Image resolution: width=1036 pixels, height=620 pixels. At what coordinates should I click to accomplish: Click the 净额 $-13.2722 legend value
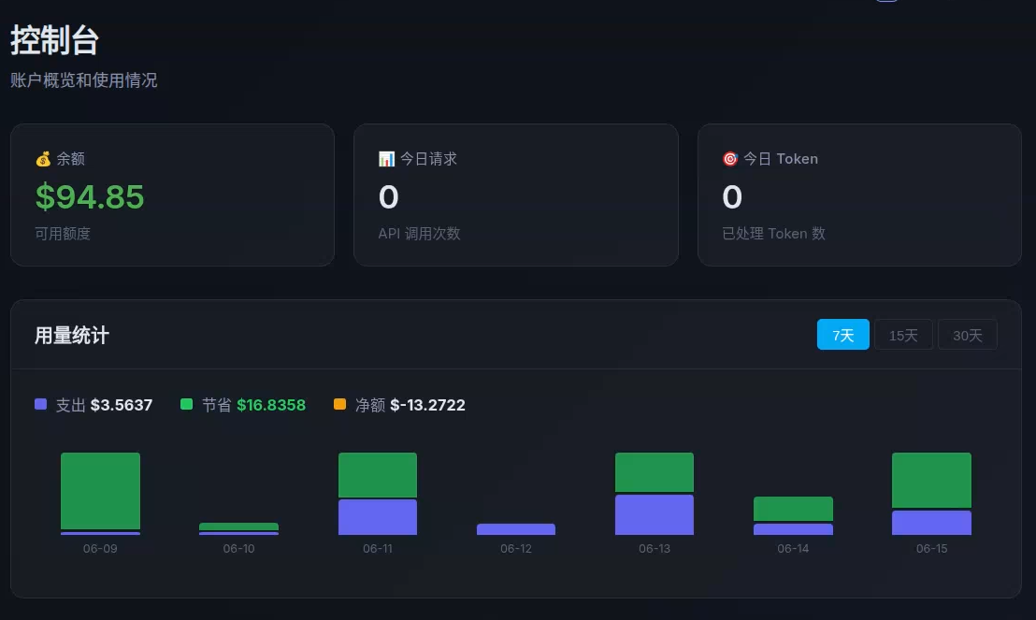click(427, 405)
